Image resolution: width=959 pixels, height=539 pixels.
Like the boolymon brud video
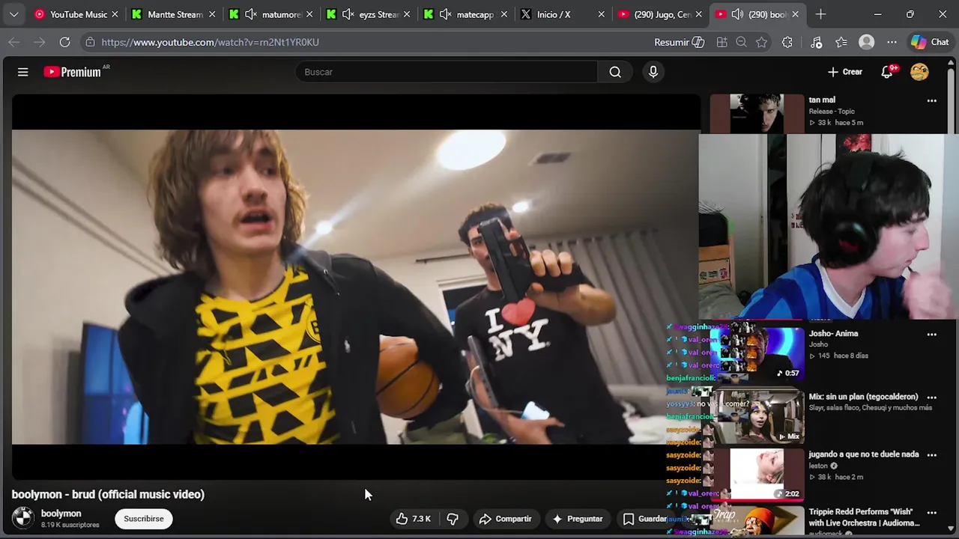(x=413, y=519)
